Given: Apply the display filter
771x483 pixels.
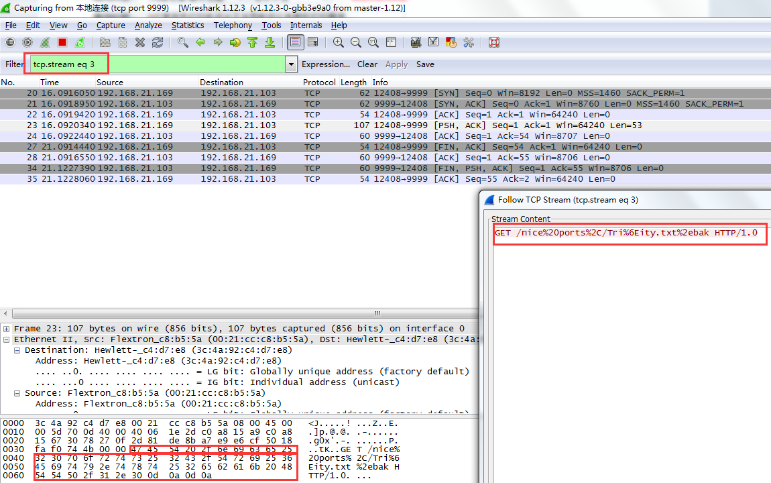Looking at the screenshot, I should [396, 64].
